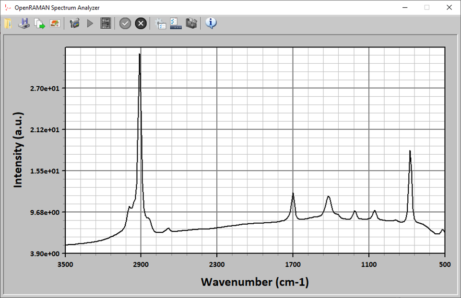The width and height of the screenshot is (461, 298).
Task: Open the blue info about icon
Action: (211, 23)
